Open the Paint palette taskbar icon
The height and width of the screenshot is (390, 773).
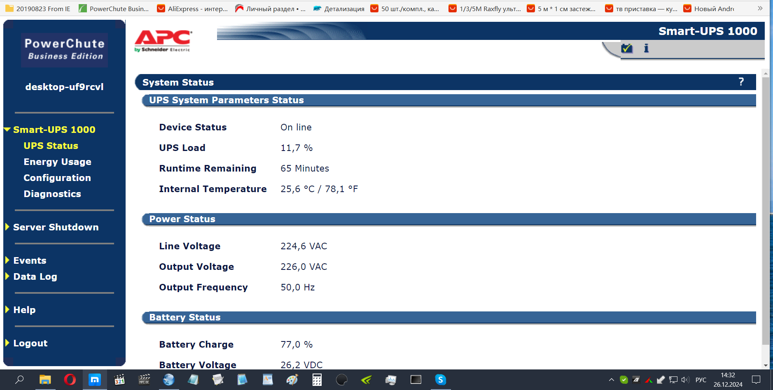coord(292,380)
